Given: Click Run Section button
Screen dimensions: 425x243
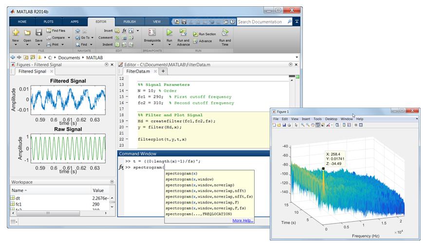Looking at the screenshot, I should 204,34.
